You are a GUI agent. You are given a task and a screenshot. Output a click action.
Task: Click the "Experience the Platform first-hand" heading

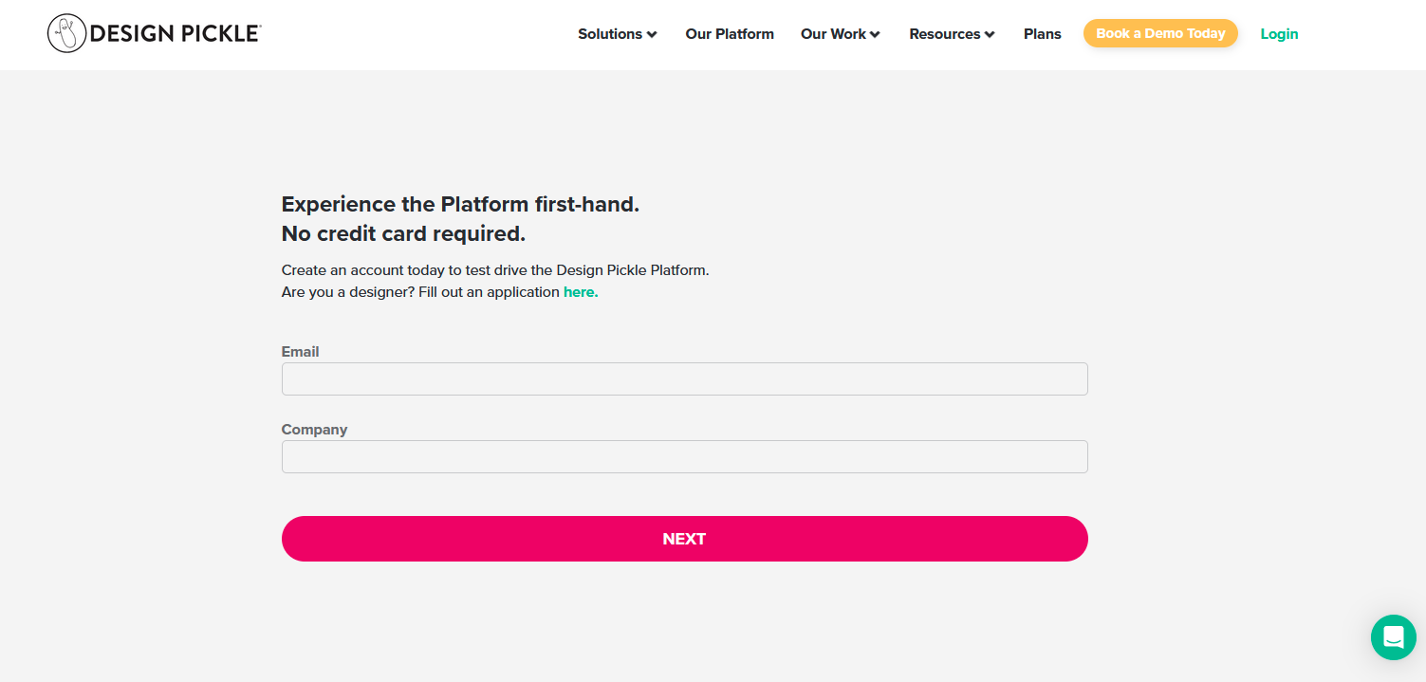460,205
